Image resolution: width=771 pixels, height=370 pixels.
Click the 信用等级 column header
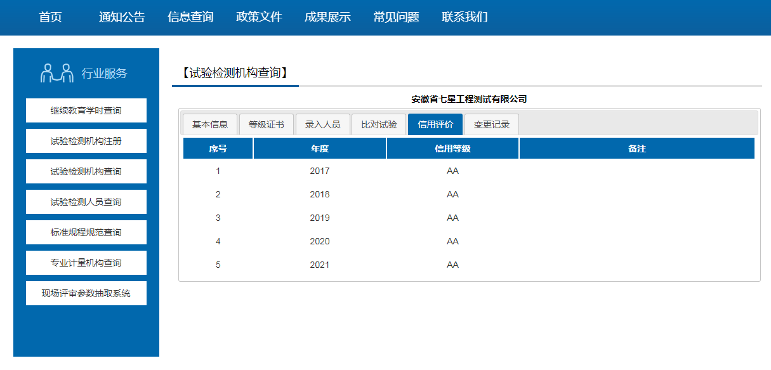pos(452,149)
